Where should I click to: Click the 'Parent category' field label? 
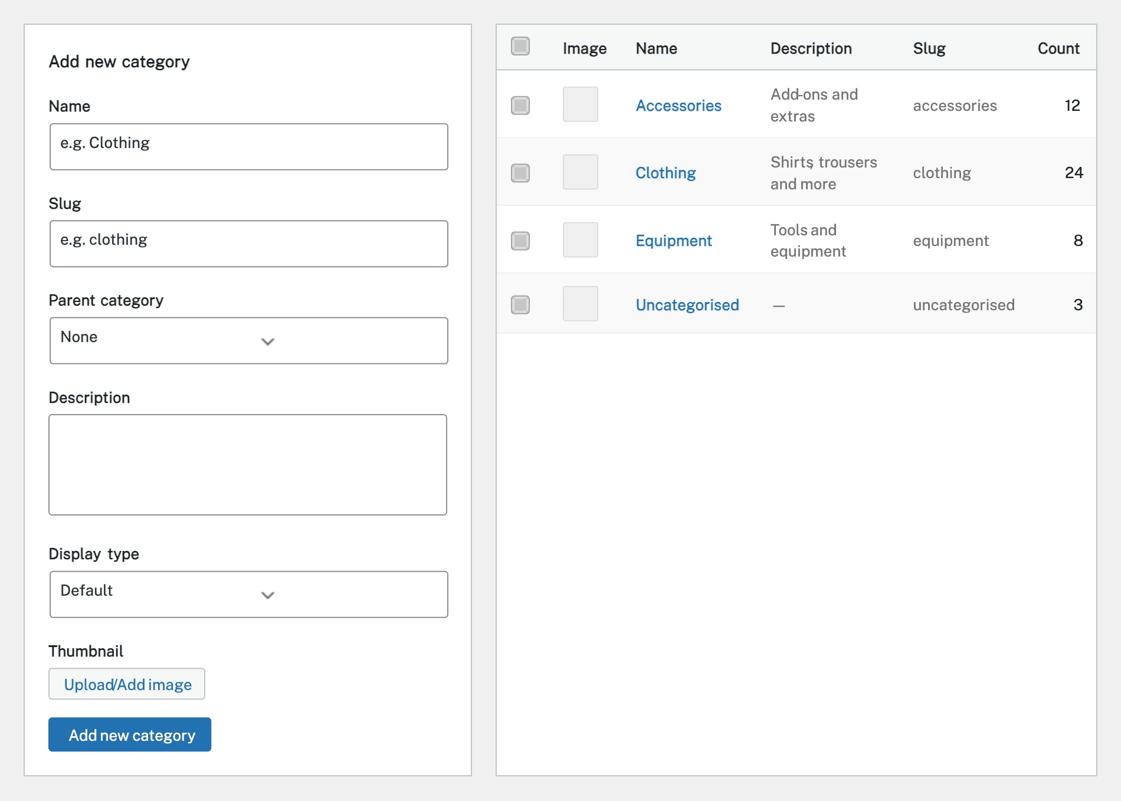[x=106, y=300]
